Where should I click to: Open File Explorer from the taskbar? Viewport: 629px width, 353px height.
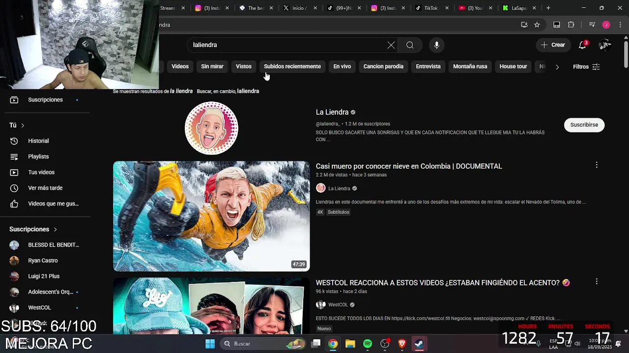tap(350, 344)
